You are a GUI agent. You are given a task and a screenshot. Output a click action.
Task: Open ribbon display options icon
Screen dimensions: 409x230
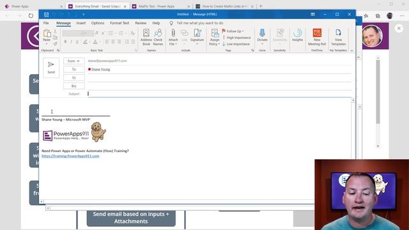[313, 14]
